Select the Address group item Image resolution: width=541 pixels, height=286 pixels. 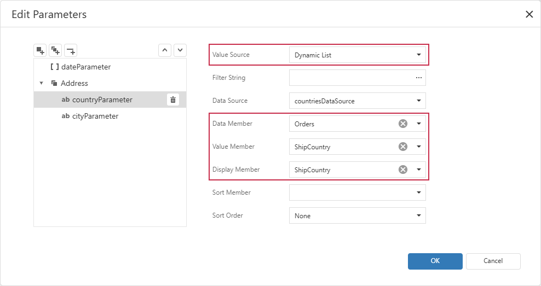pyautogui.click(x=110, y=83)
